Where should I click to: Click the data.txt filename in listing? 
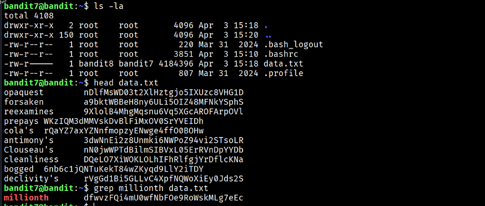click(x=283, y=64)
